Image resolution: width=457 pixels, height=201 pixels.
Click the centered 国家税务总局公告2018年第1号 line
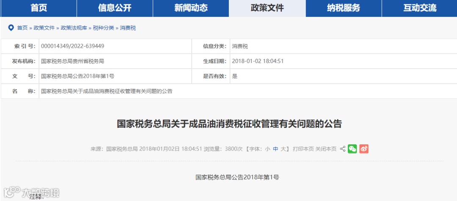[237, 177]
